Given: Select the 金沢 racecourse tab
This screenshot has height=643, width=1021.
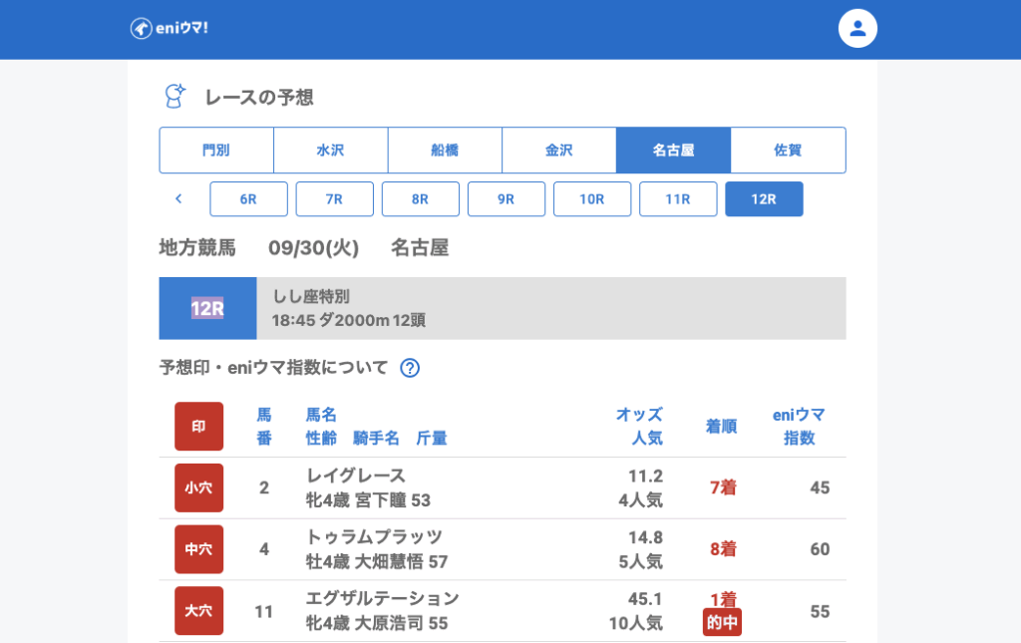Looking at the screenshot, I should (x=558, y=151).
